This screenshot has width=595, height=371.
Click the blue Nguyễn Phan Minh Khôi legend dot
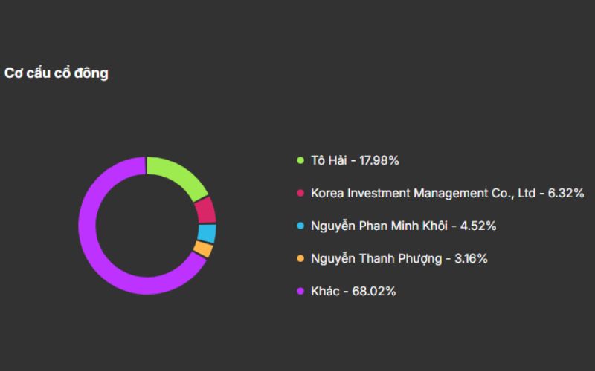click(x=300, y=226)
